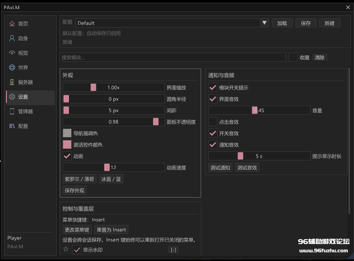Open the 首页 navigation tab
This screenshot has height=261, width=354.
coord(31,23)
